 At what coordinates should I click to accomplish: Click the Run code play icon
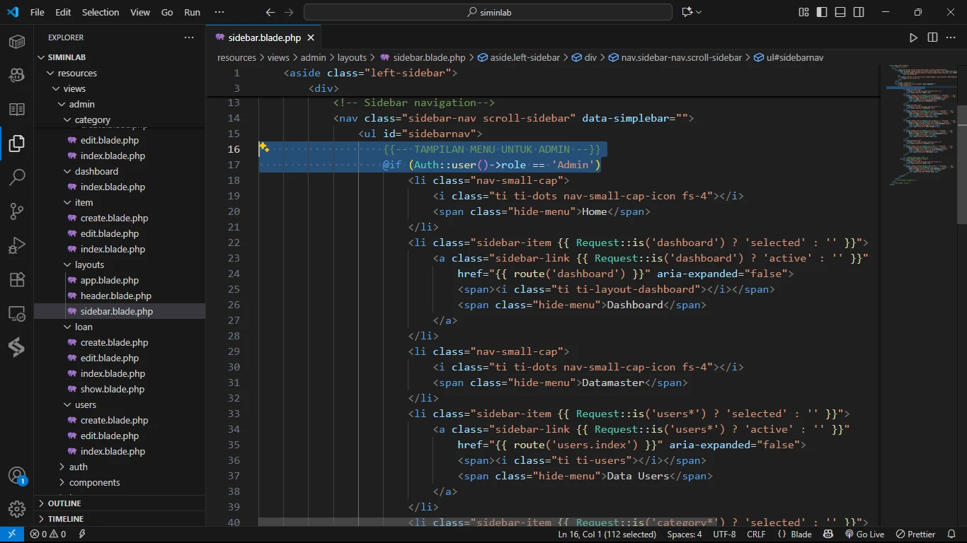913,37
